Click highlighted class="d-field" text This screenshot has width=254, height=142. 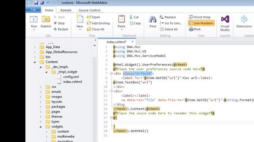click(x=137, y=74)
